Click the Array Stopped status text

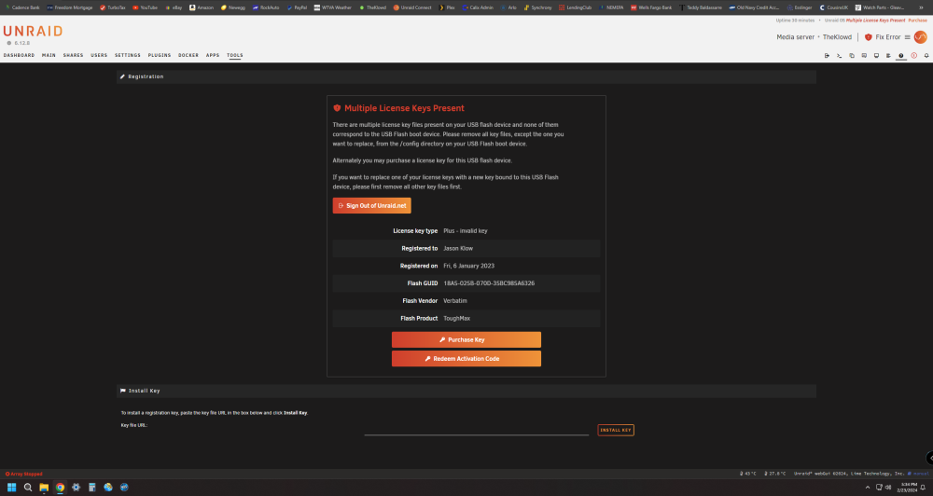coord(24,474)
